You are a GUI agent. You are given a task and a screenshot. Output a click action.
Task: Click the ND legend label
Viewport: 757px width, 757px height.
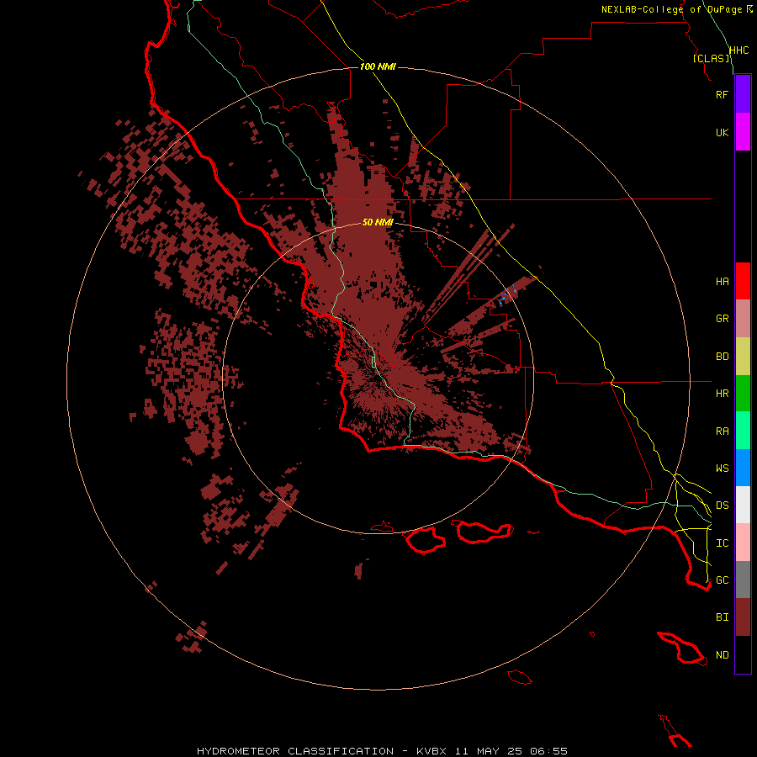pyautogui.click(x=722, y=655)
